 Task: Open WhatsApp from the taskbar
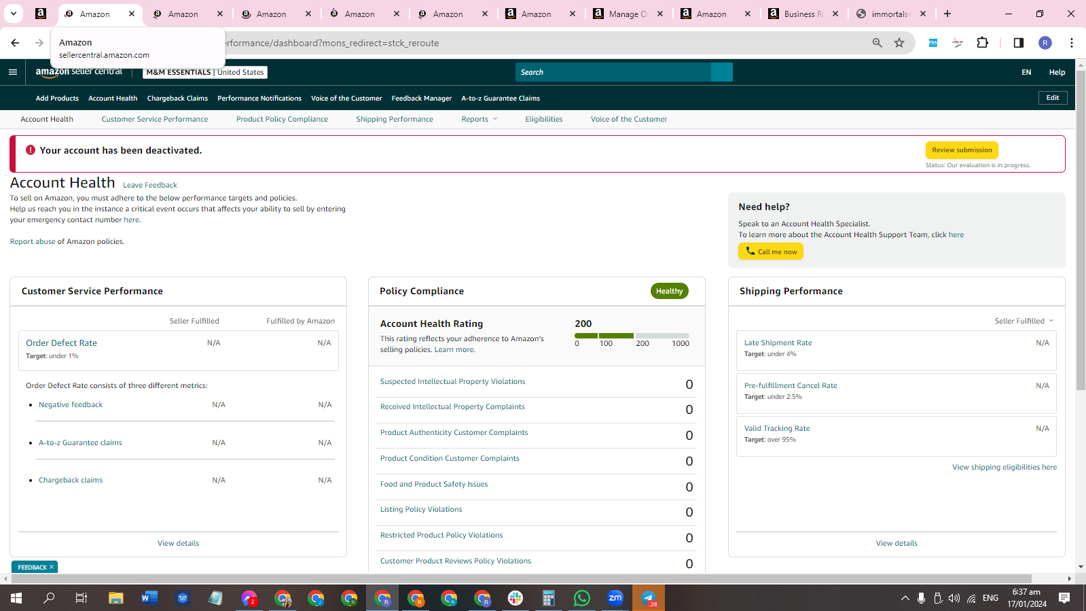pyautogui.click(x=582, y=598)
